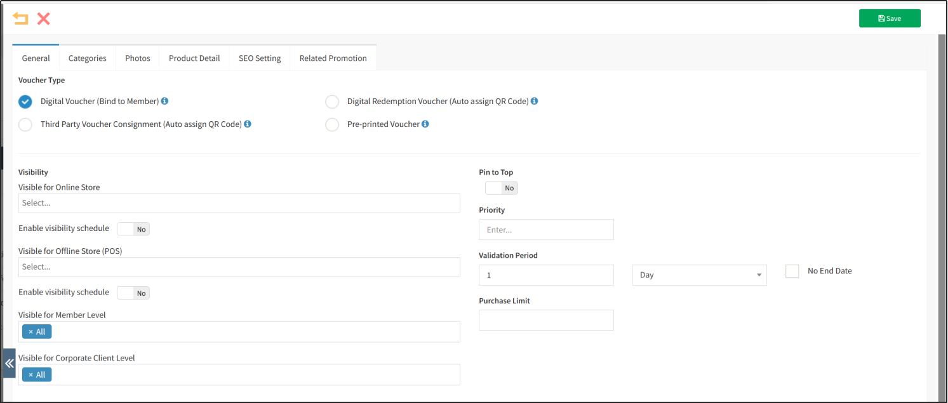Remove 'All' tag from Visible for Member Level
948x403 pixels.
(30, 332)
